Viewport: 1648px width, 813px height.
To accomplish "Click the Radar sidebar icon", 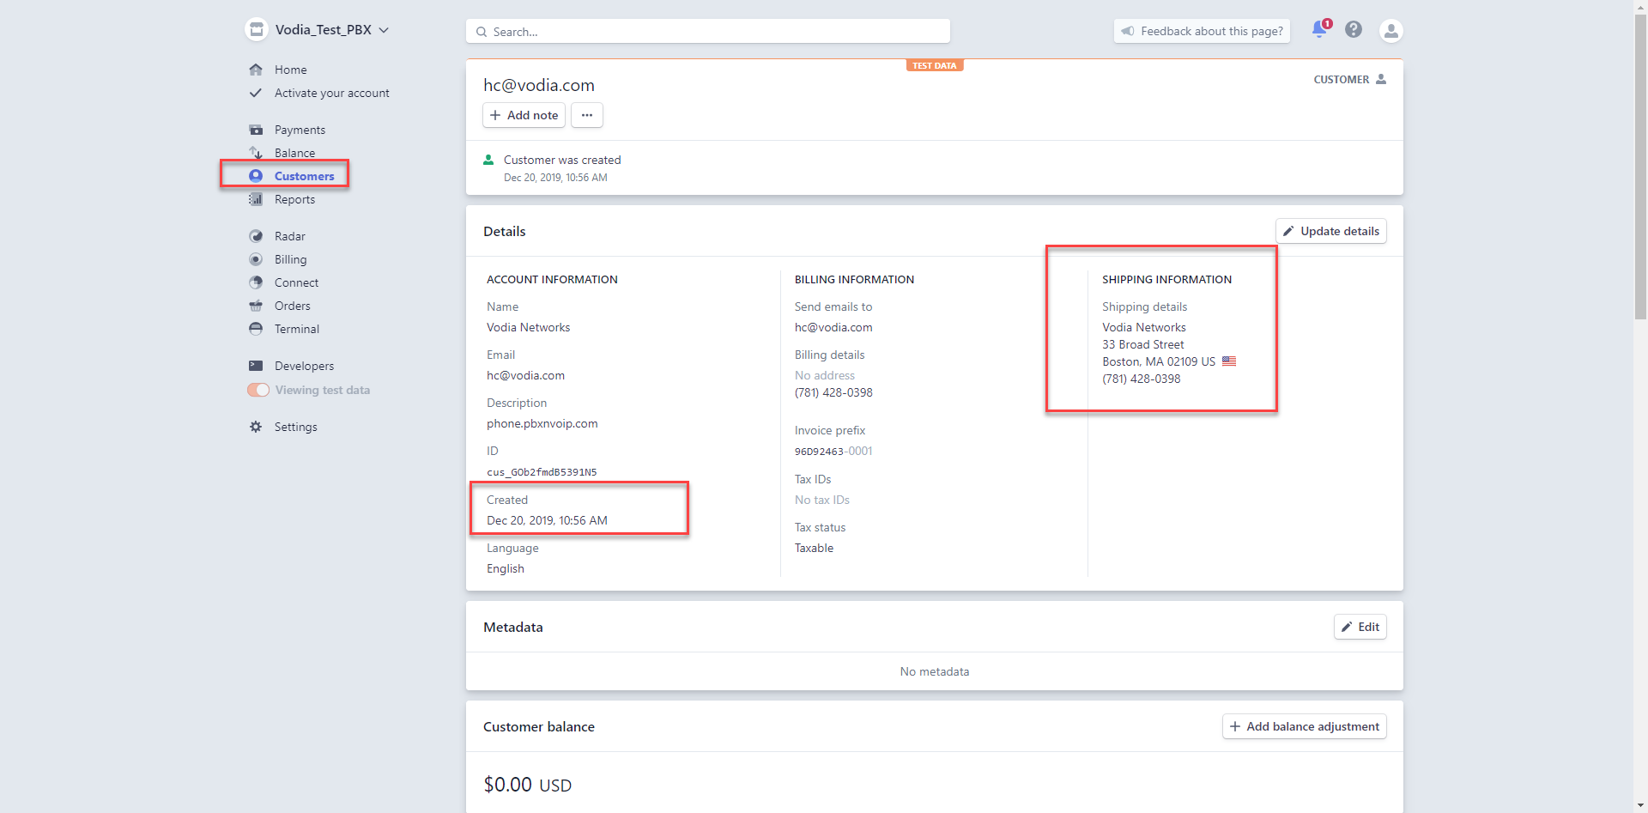I will pos(256,236).
